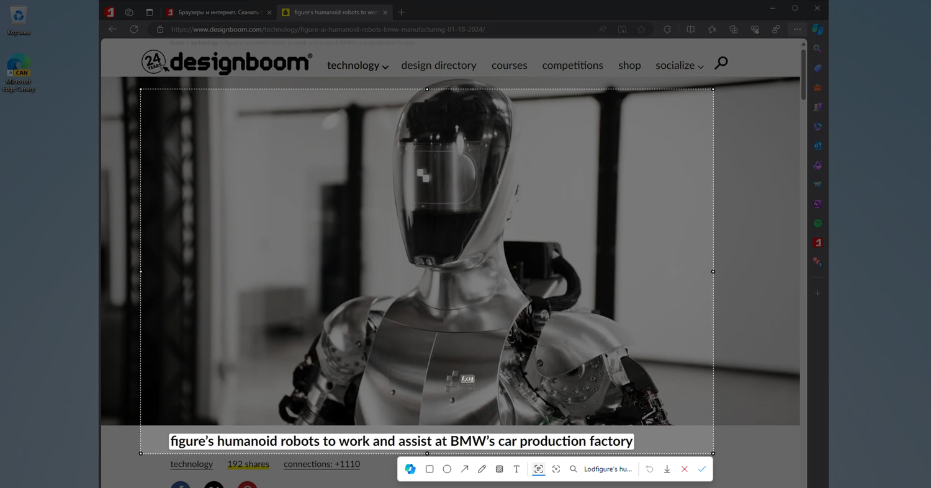Click the read aloud icon in address bar

(x=603, y=29)
